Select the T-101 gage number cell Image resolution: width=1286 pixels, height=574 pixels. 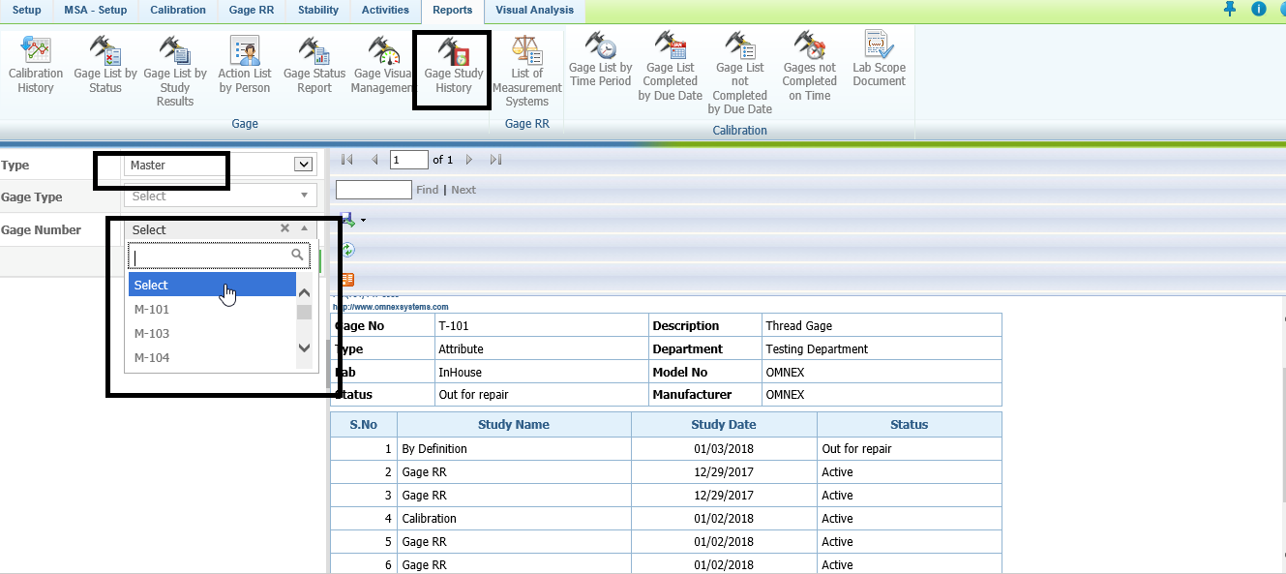coord(542,326)
